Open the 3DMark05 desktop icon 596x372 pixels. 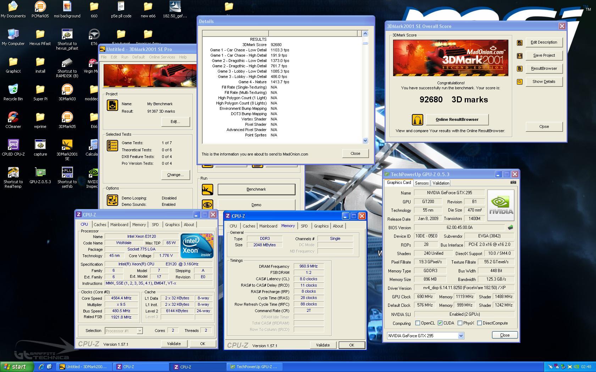(67, 120)
